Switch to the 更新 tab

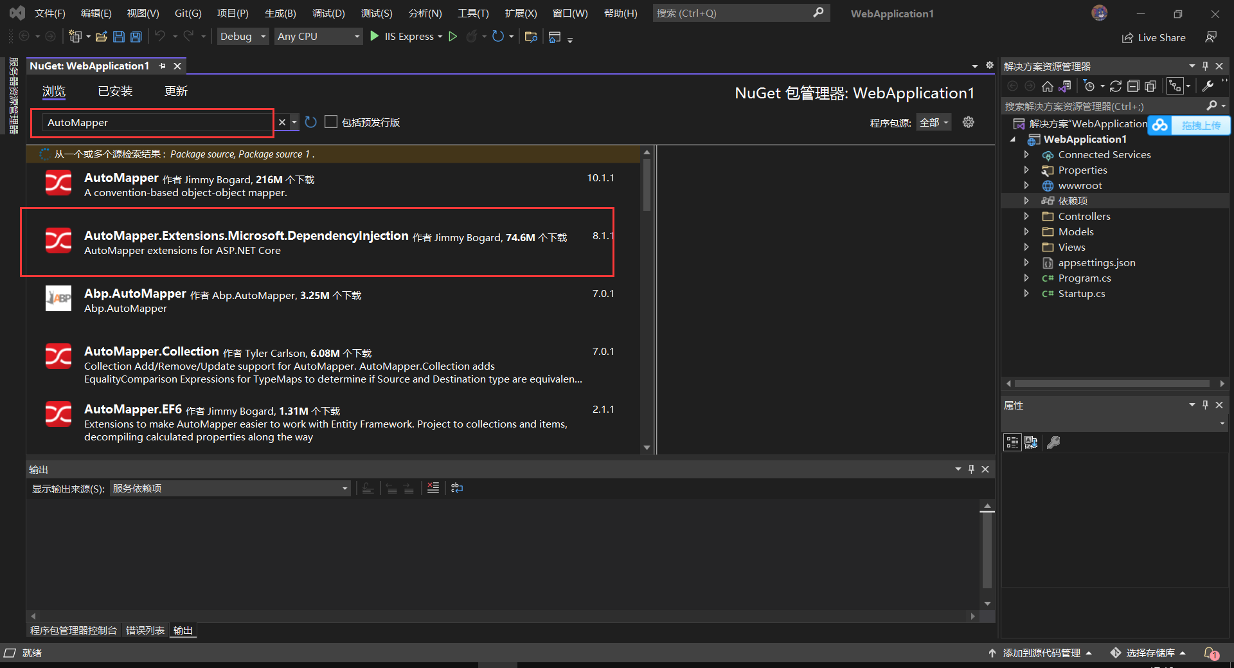pos(176,91)
